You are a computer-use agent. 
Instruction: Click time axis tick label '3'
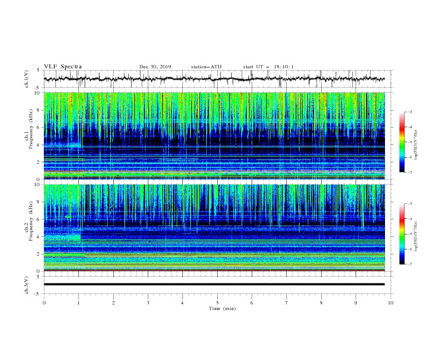tap(148, 303)
